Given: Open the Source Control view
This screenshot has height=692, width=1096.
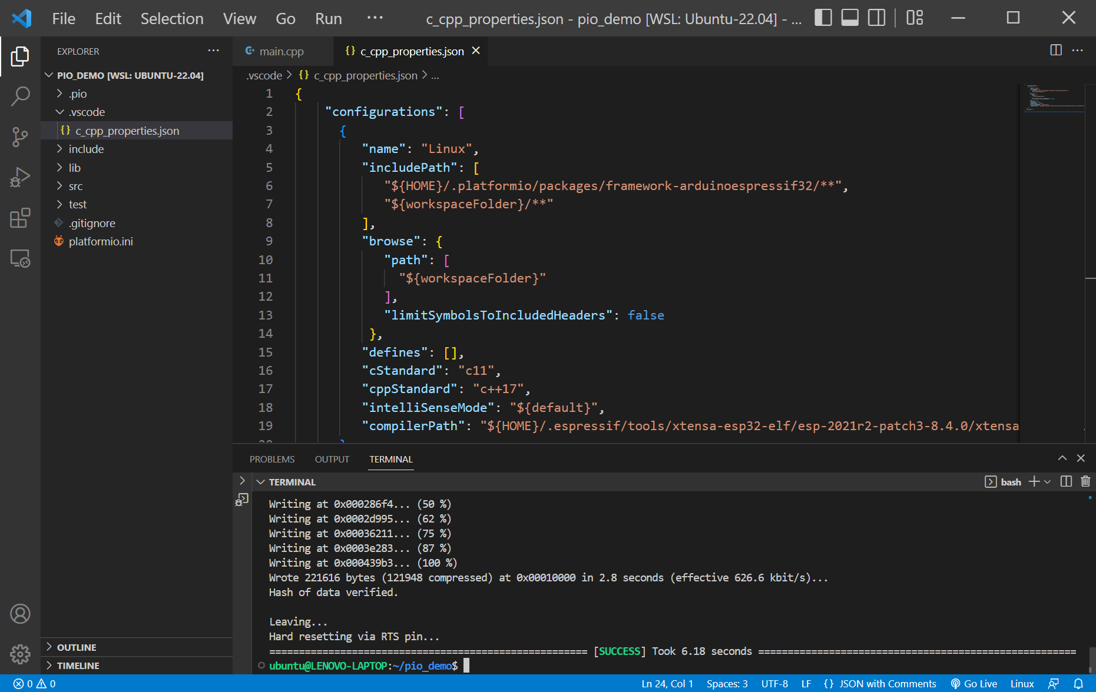Looking at the screenshot, I should (x=21, y=137).
